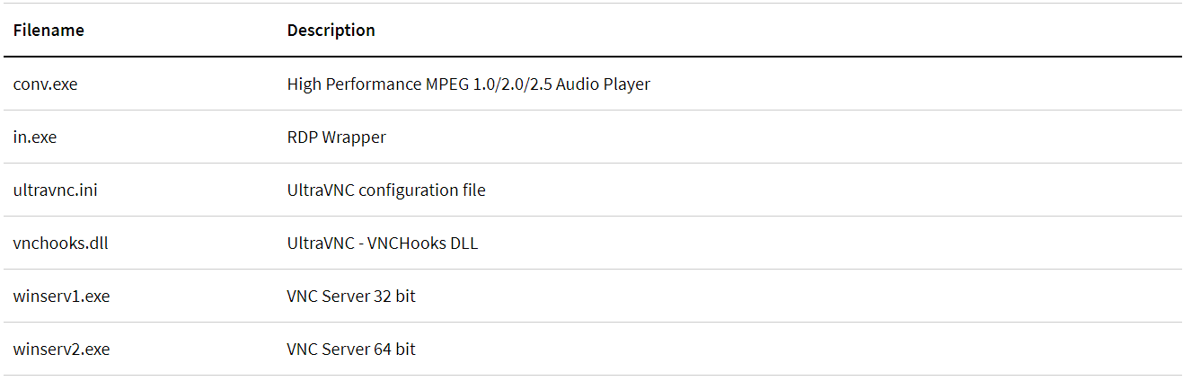Select the RDP Wrapper description
Image resolution: width=1183 pixels, height=381 pixels.
point(336,137)
